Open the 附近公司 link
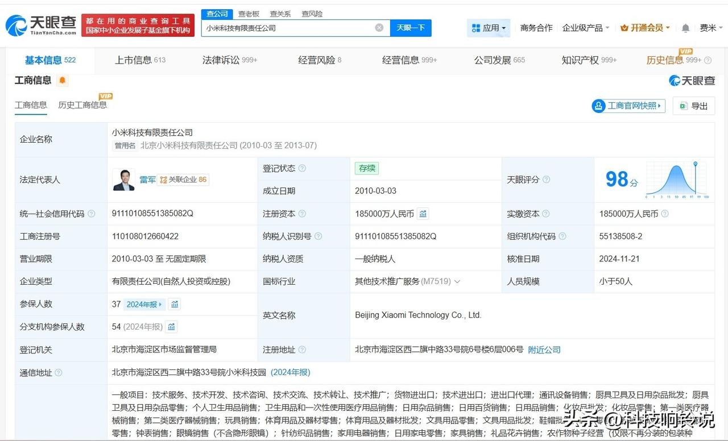 click(x=544, y=350)
